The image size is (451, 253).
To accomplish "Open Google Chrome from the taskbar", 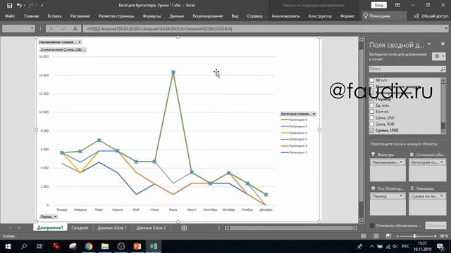I will (x=89, y=247).
